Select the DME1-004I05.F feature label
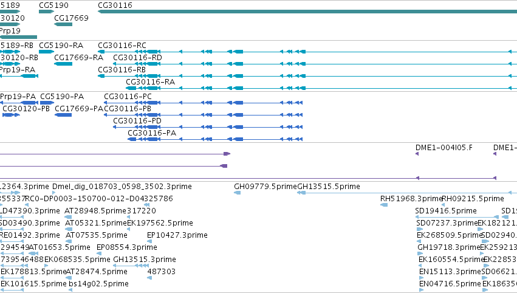This screenshot has height=293, width=517. tap(444, 148)
